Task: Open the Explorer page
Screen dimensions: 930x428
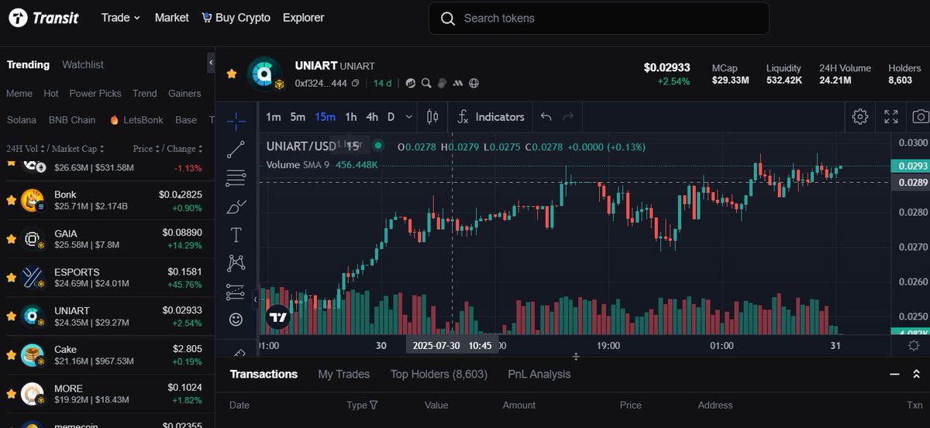Action: pyautogui.click(x=304, y=17)
